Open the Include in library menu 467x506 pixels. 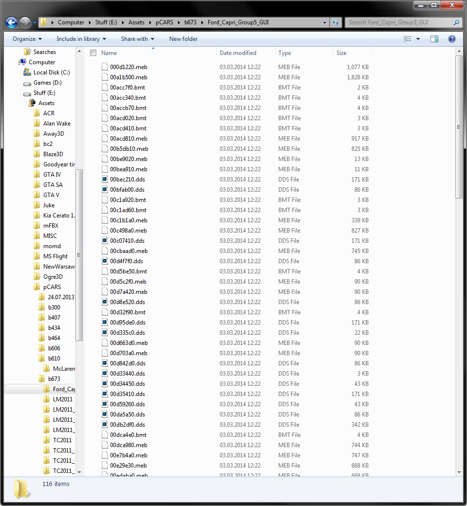(x=81, y=39)
